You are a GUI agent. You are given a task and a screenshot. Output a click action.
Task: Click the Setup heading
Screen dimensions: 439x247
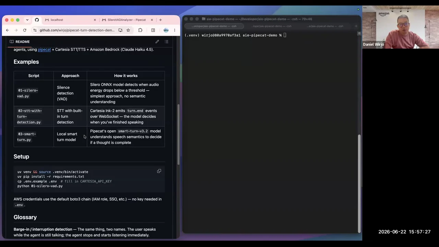tap(21, 156)
